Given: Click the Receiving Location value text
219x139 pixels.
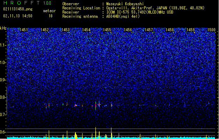Looking at the screenshot, I should [155, 8].
